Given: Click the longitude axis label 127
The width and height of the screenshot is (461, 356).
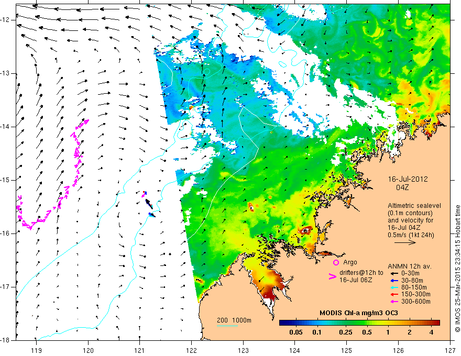Looking at the screenshot, I should click(x=450, y=350).
